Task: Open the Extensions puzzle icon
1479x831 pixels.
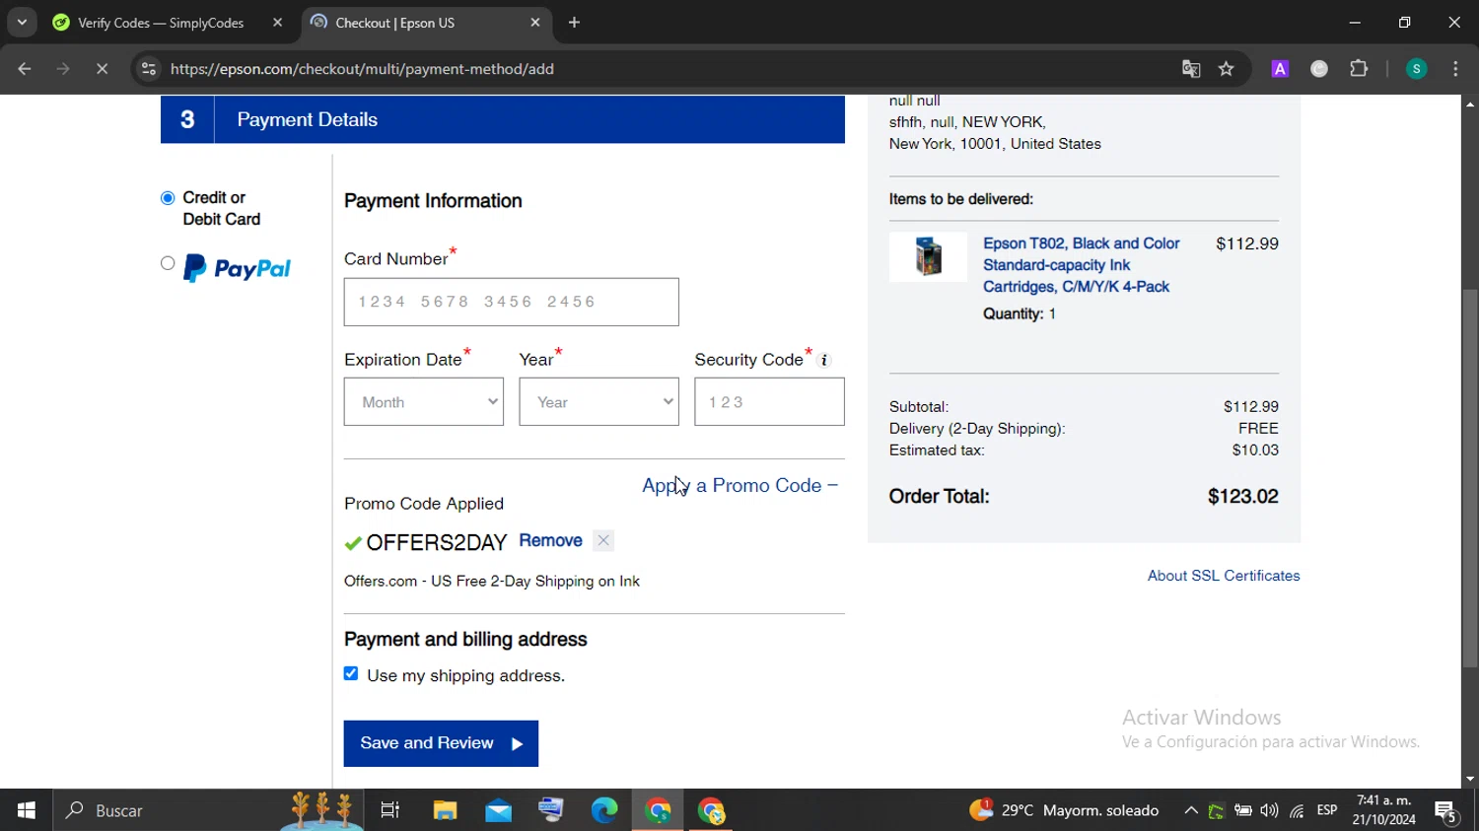Action: (x=1359, y=69)
